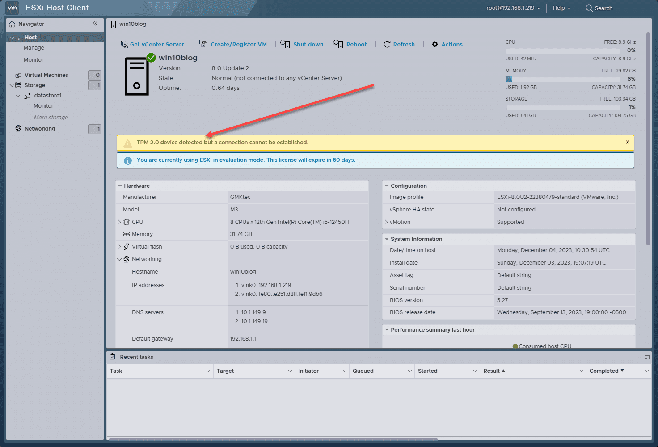Image resolution: width=658 pixels, height=447 pixels.
Task: Click the Reboot toolbar icon
Action: click(338, 44)
